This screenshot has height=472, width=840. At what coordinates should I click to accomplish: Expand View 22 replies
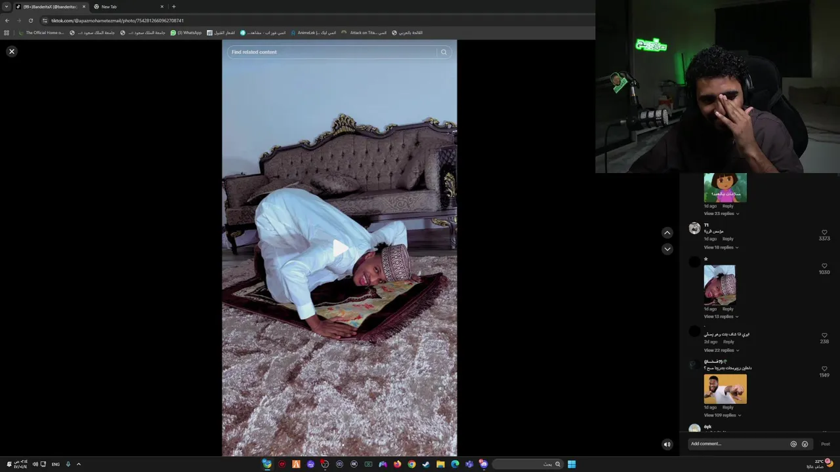coord(721,350)
